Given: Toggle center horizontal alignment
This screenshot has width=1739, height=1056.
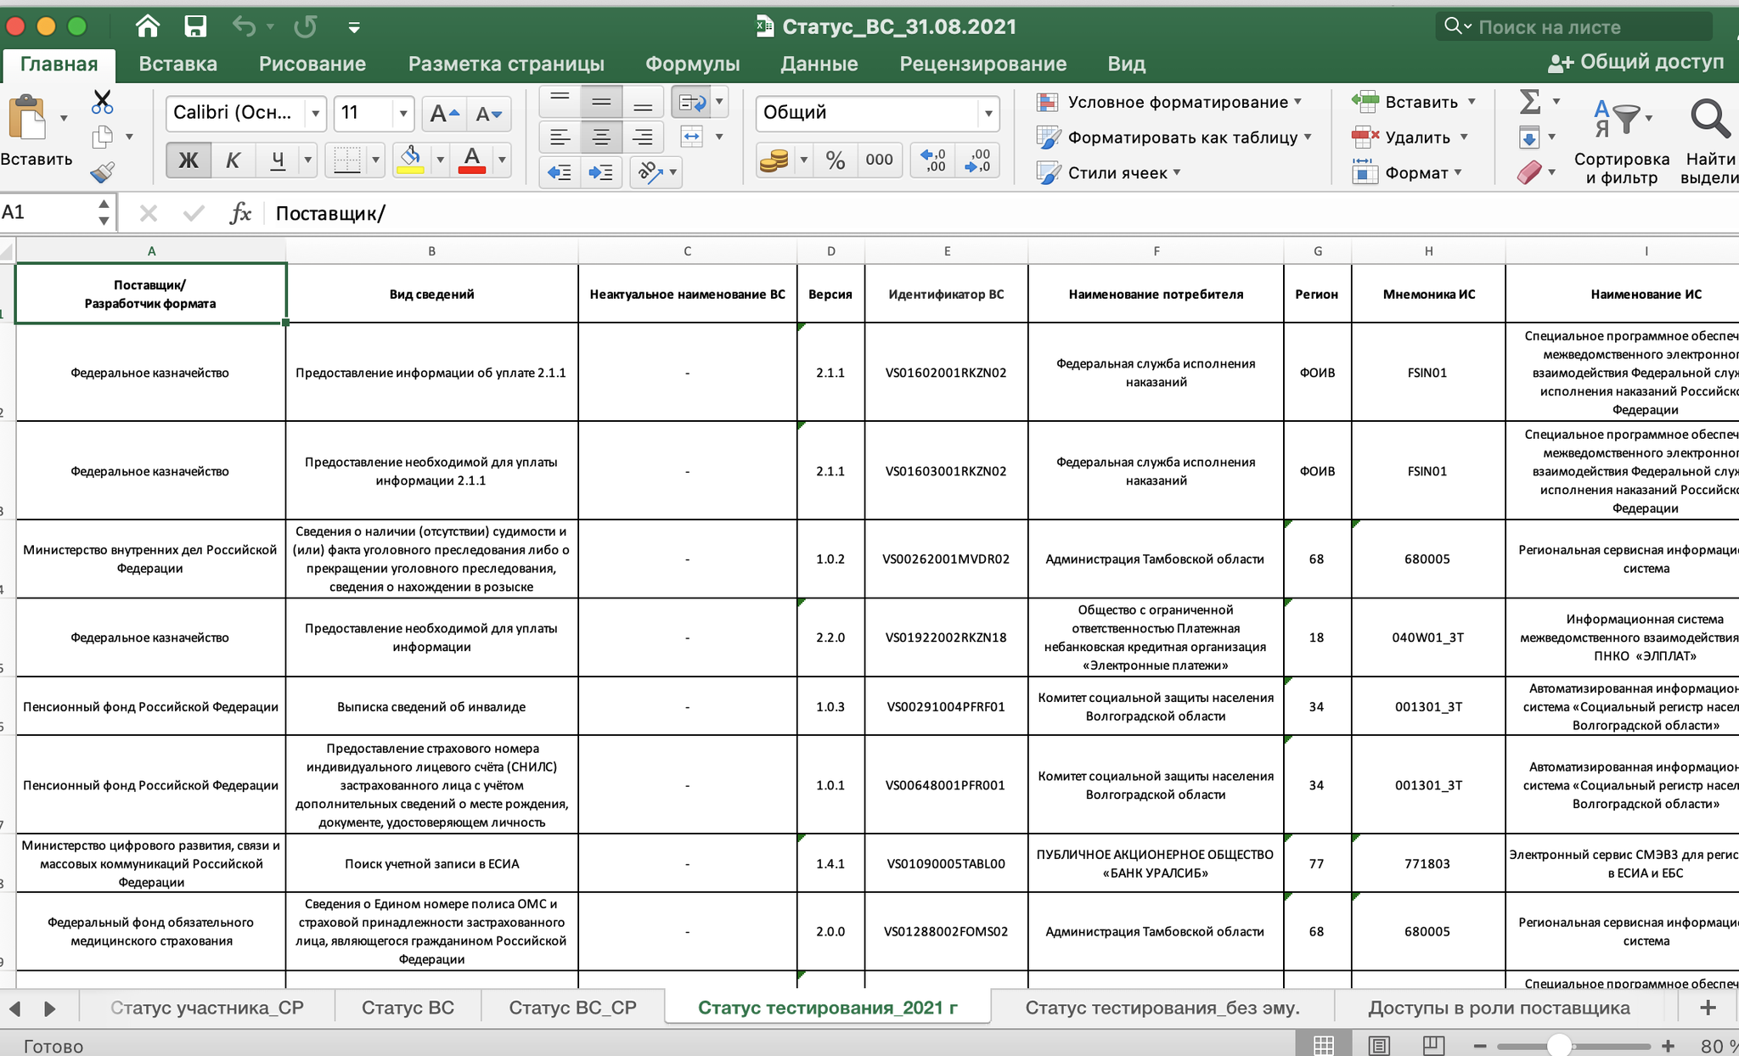Looking at the screenshot, I should (x=601, y=137).
